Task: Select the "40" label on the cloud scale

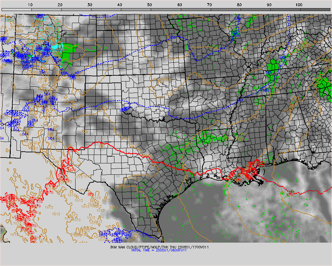Action: click(x=120, y=5)
